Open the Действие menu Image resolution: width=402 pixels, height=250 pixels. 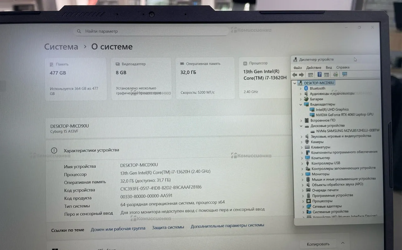coord(313,68)
